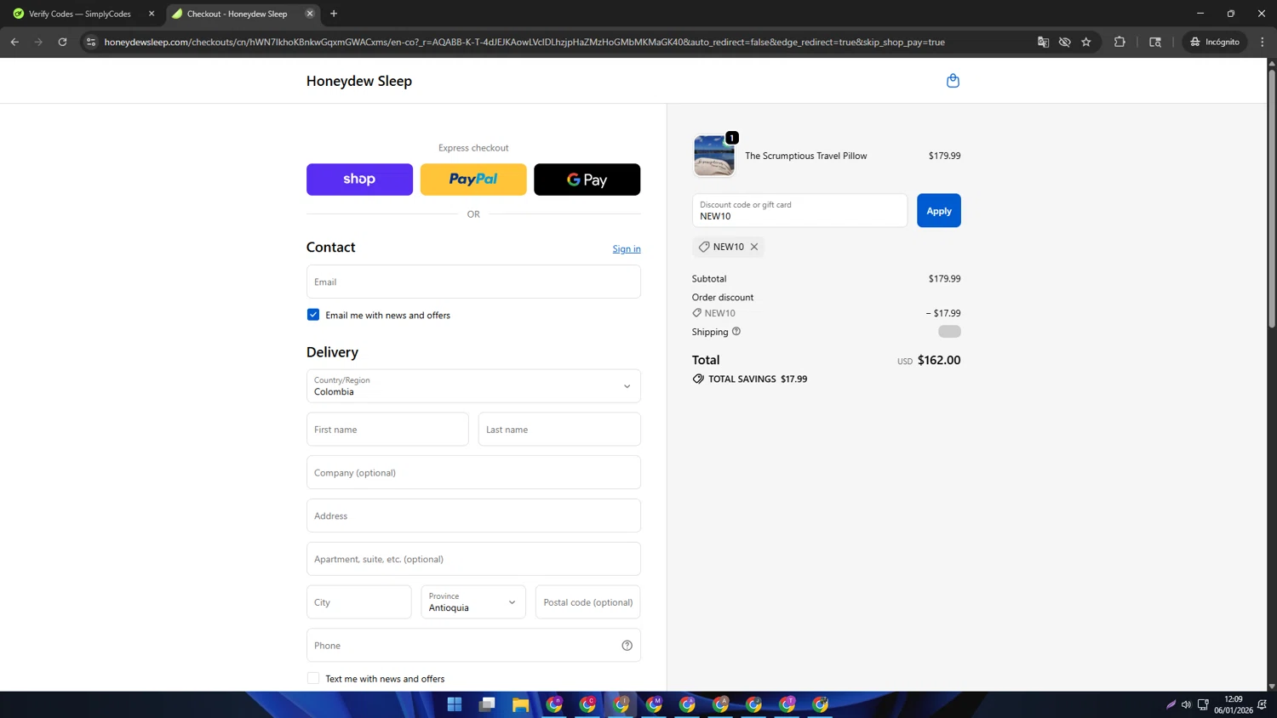Click the First name field
The image size is (1277, 718).
tap(387, 430)
